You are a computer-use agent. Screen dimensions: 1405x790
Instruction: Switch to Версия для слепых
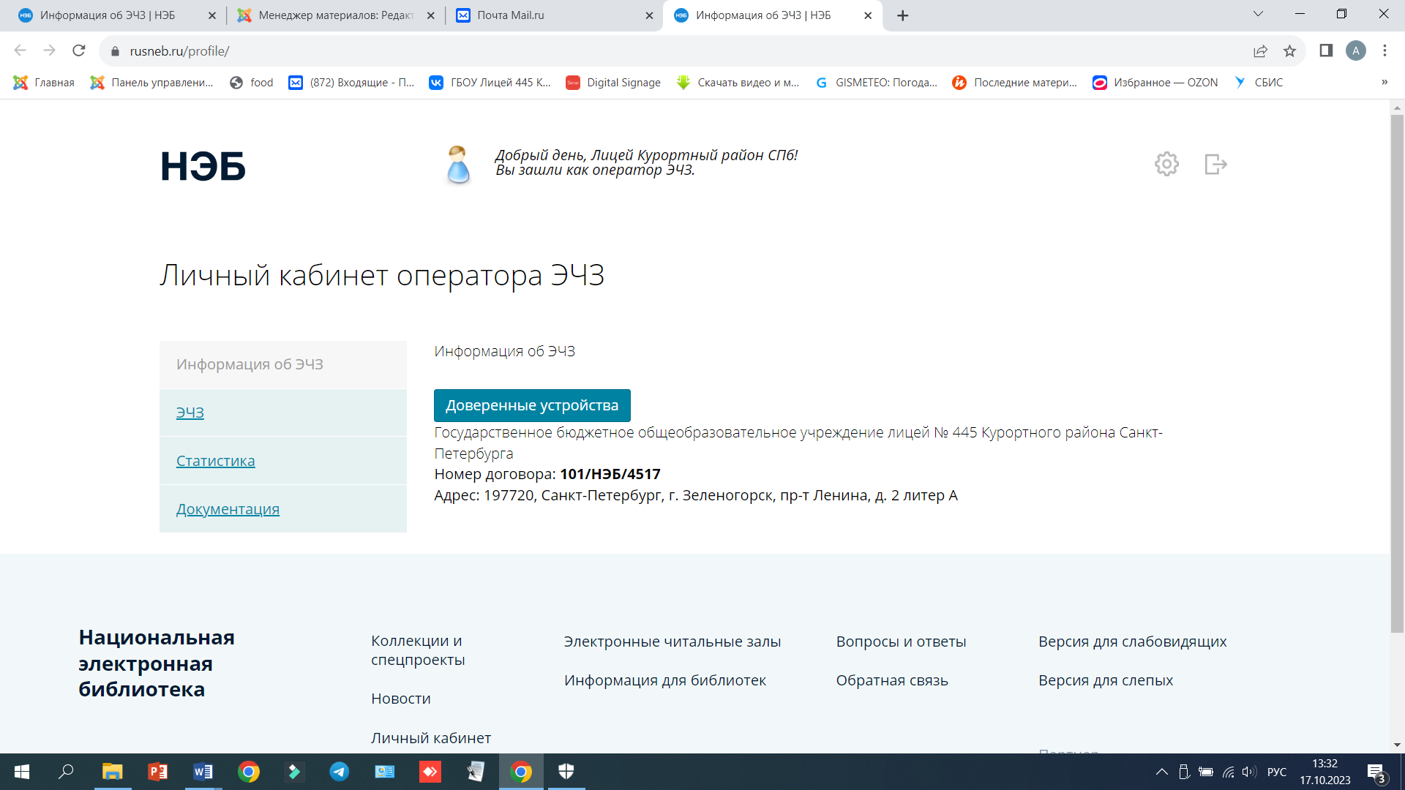pos(1106,680)
